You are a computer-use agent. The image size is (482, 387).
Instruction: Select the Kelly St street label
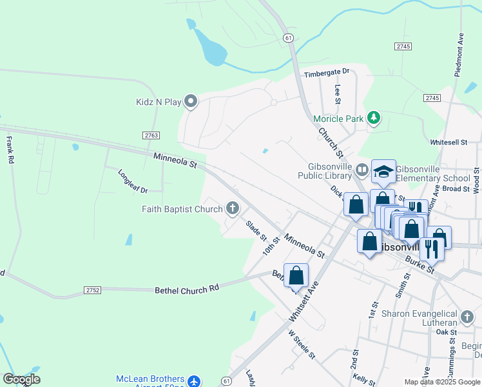click(364, 379)
